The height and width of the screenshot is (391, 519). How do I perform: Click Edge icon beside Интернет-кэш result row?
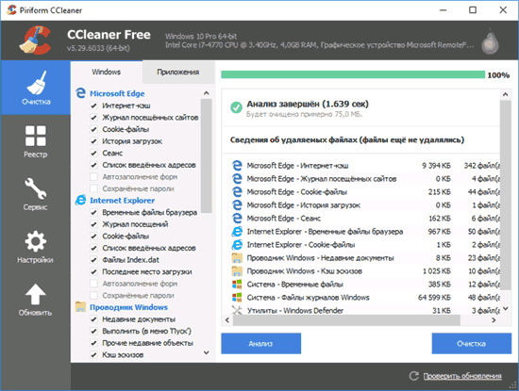(237, 165)
